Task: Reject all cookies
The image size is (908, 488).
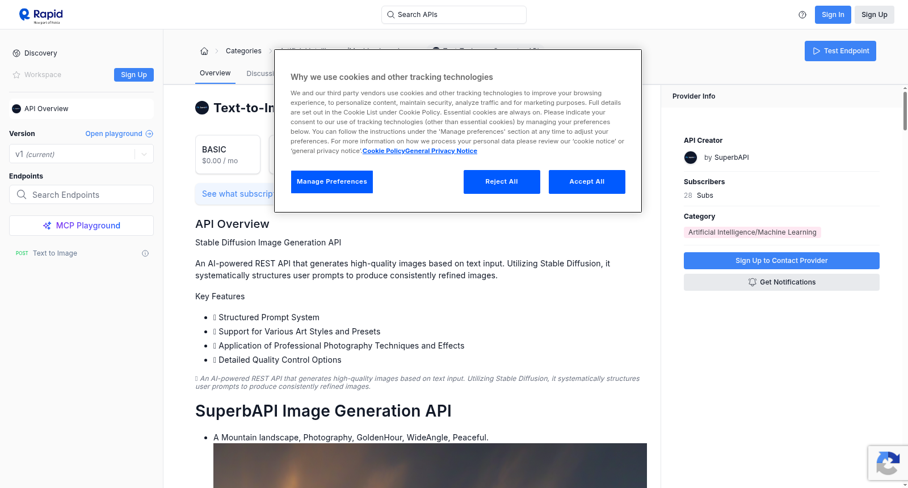Action: (502, 182)
